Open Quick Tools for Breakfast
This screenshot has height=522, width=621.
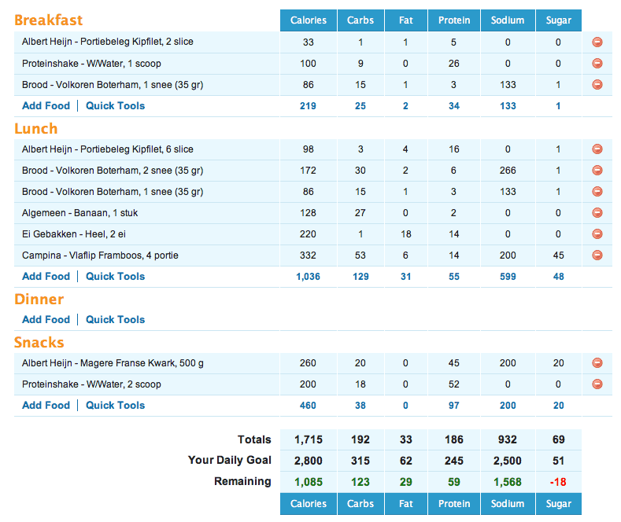[115, 106]
